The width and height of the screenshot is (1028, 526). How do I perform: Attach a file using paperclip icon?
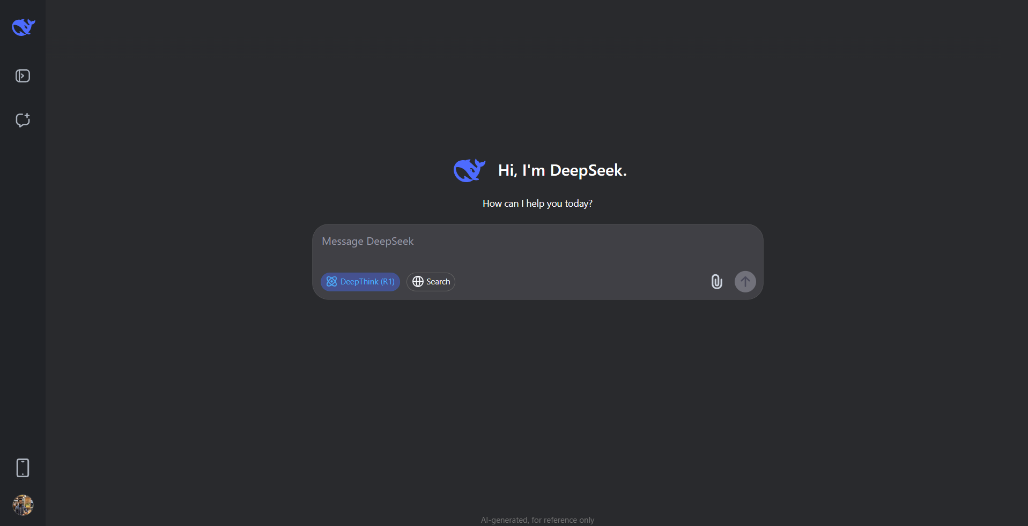click(x=716, y=282)
